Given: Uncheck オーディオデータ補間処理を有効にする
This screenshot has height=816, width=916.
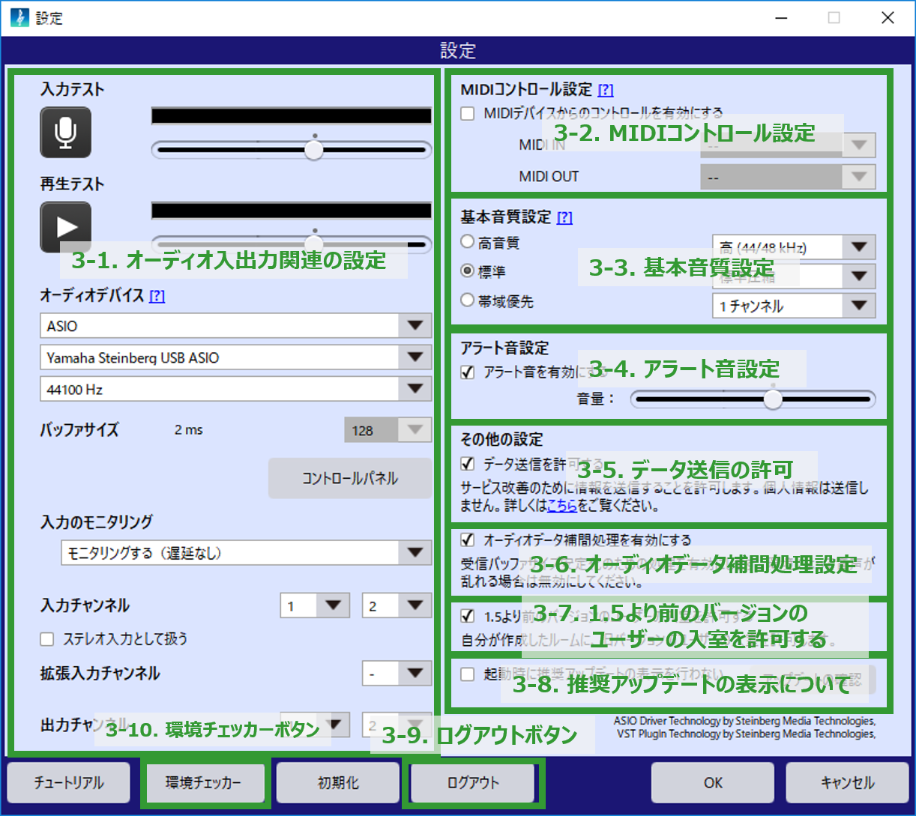Looking at the screenshot, I should [x=468, y=540].
